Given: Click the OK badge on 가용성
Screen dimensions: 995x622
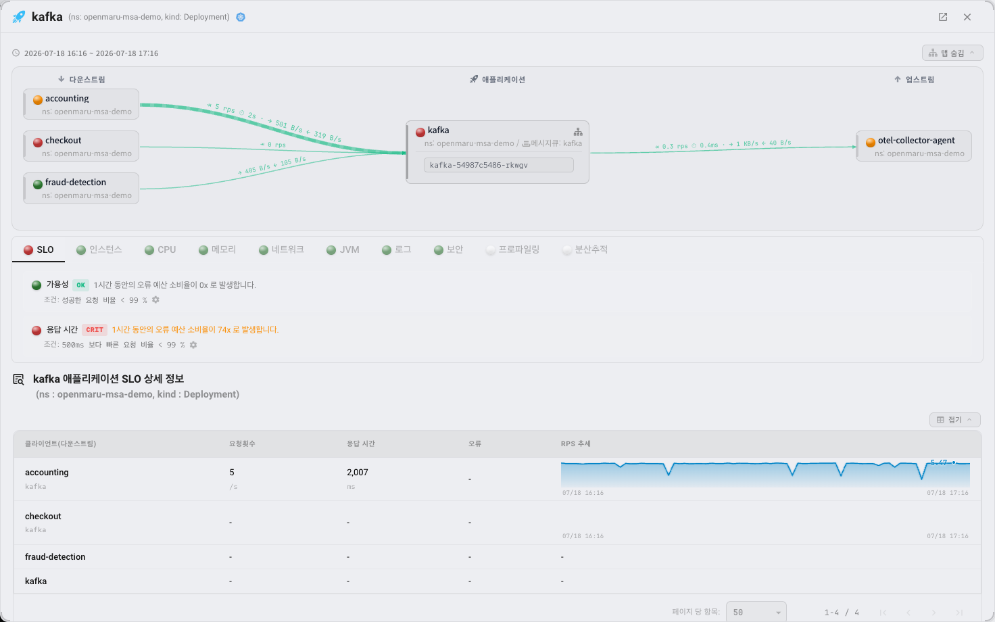Looking at the screenshot, I should [x=81, y=285].
